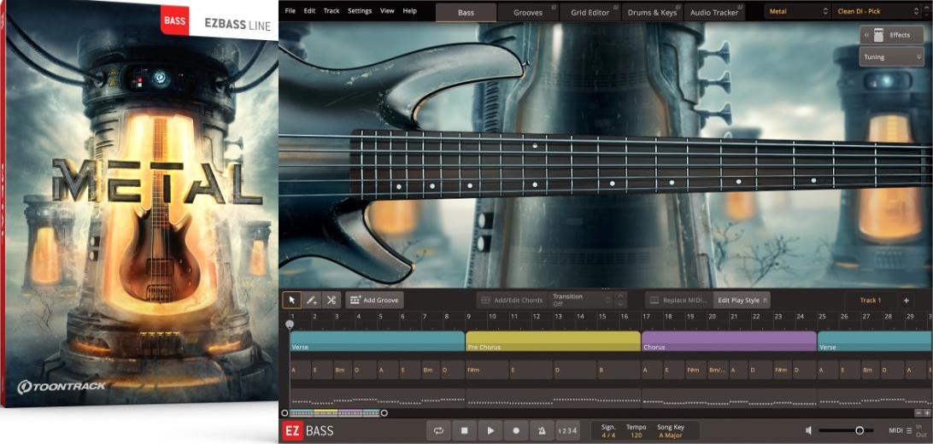Click the time signature 4 / 4
The height and width of the screenshot is (444, 933).
608,435
